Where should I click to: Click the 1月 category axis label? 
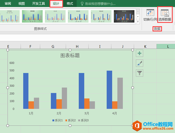click(x=31, y=113)
